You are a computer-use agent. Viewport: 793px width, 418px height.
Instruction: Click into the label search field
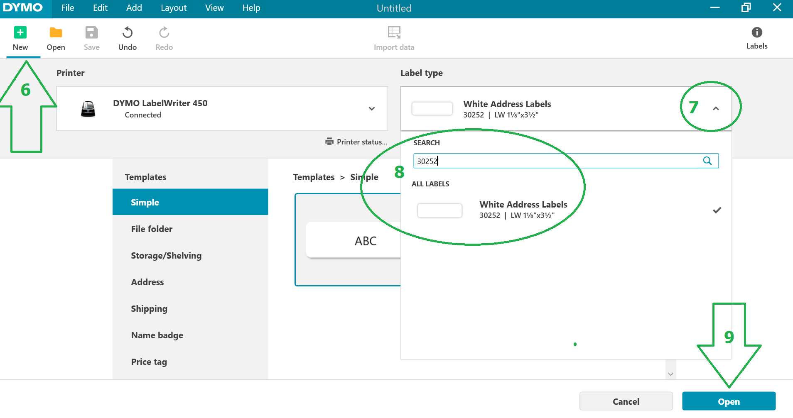click(x=557, y=161)
